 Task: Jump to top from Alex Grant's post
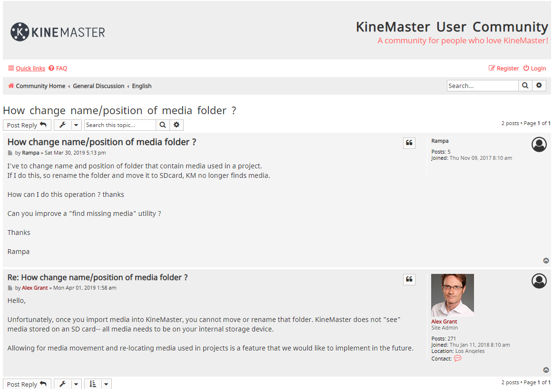click(x=546, y=370)
